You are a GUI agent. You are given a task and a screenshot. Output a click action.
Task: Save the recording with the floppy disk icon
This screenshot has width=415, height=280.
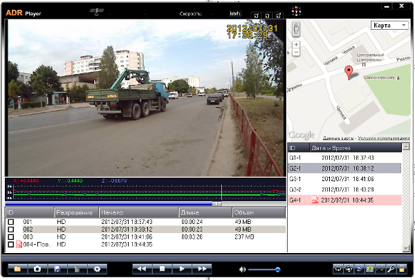[x=57, y=269]
